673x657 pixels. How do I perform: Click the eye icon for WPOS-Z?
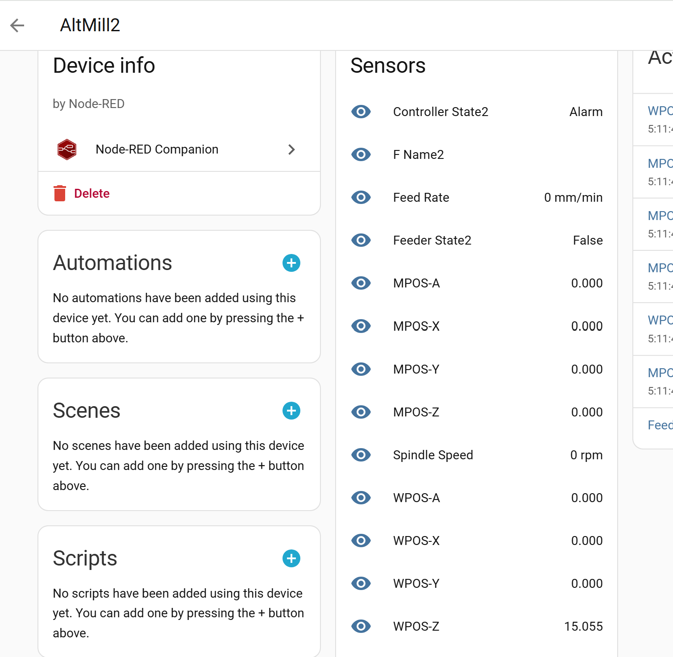[x=361, y=626]
